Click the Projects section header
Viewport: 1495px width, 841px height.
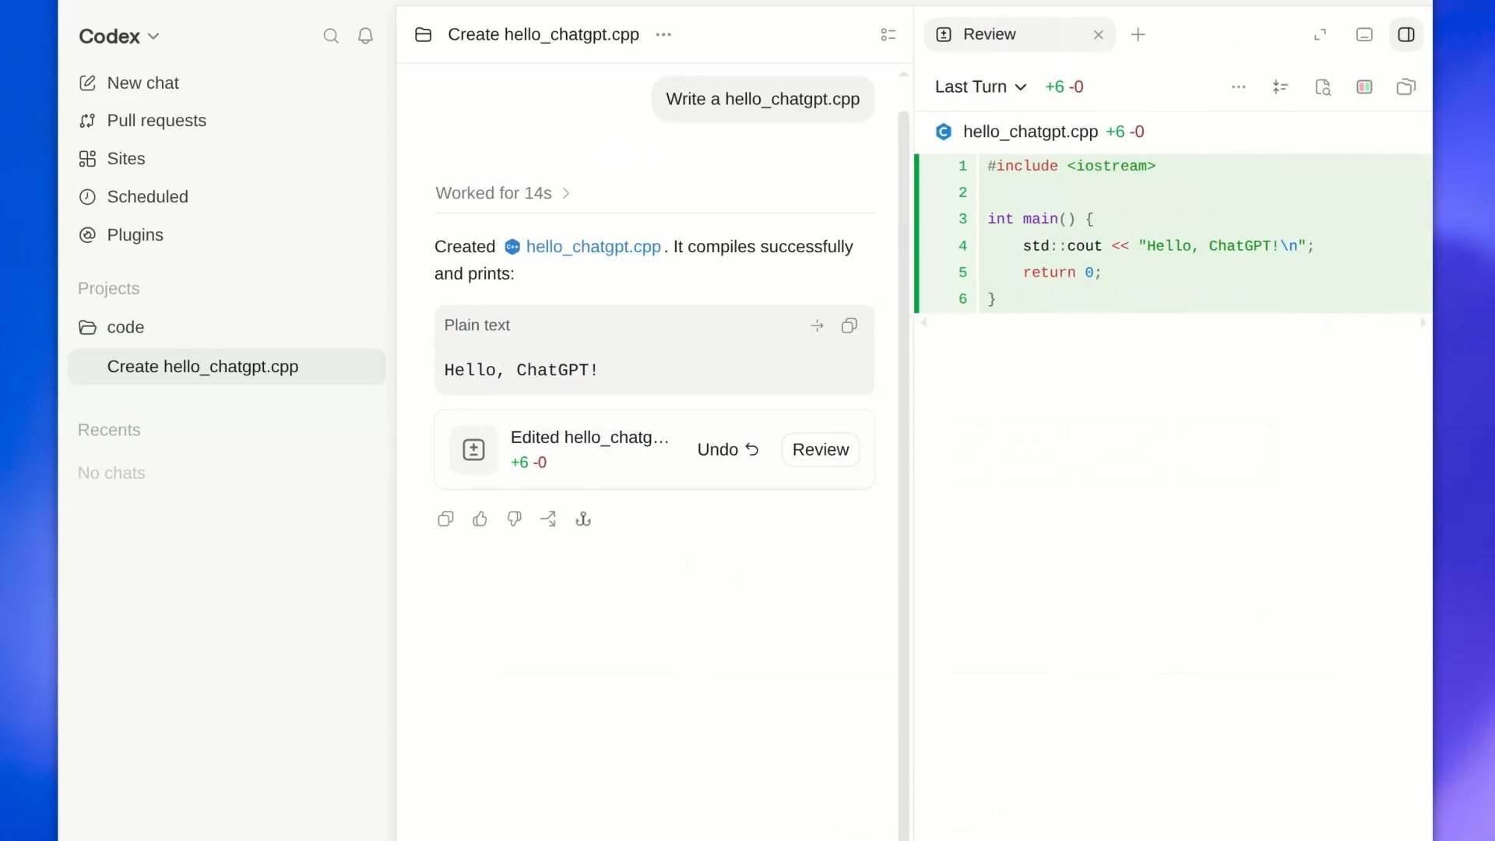click(x=109, y=289)
